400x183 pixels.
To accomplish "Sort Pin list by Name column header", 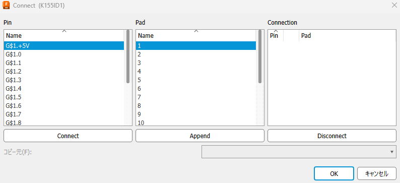I will coord(64,35).
